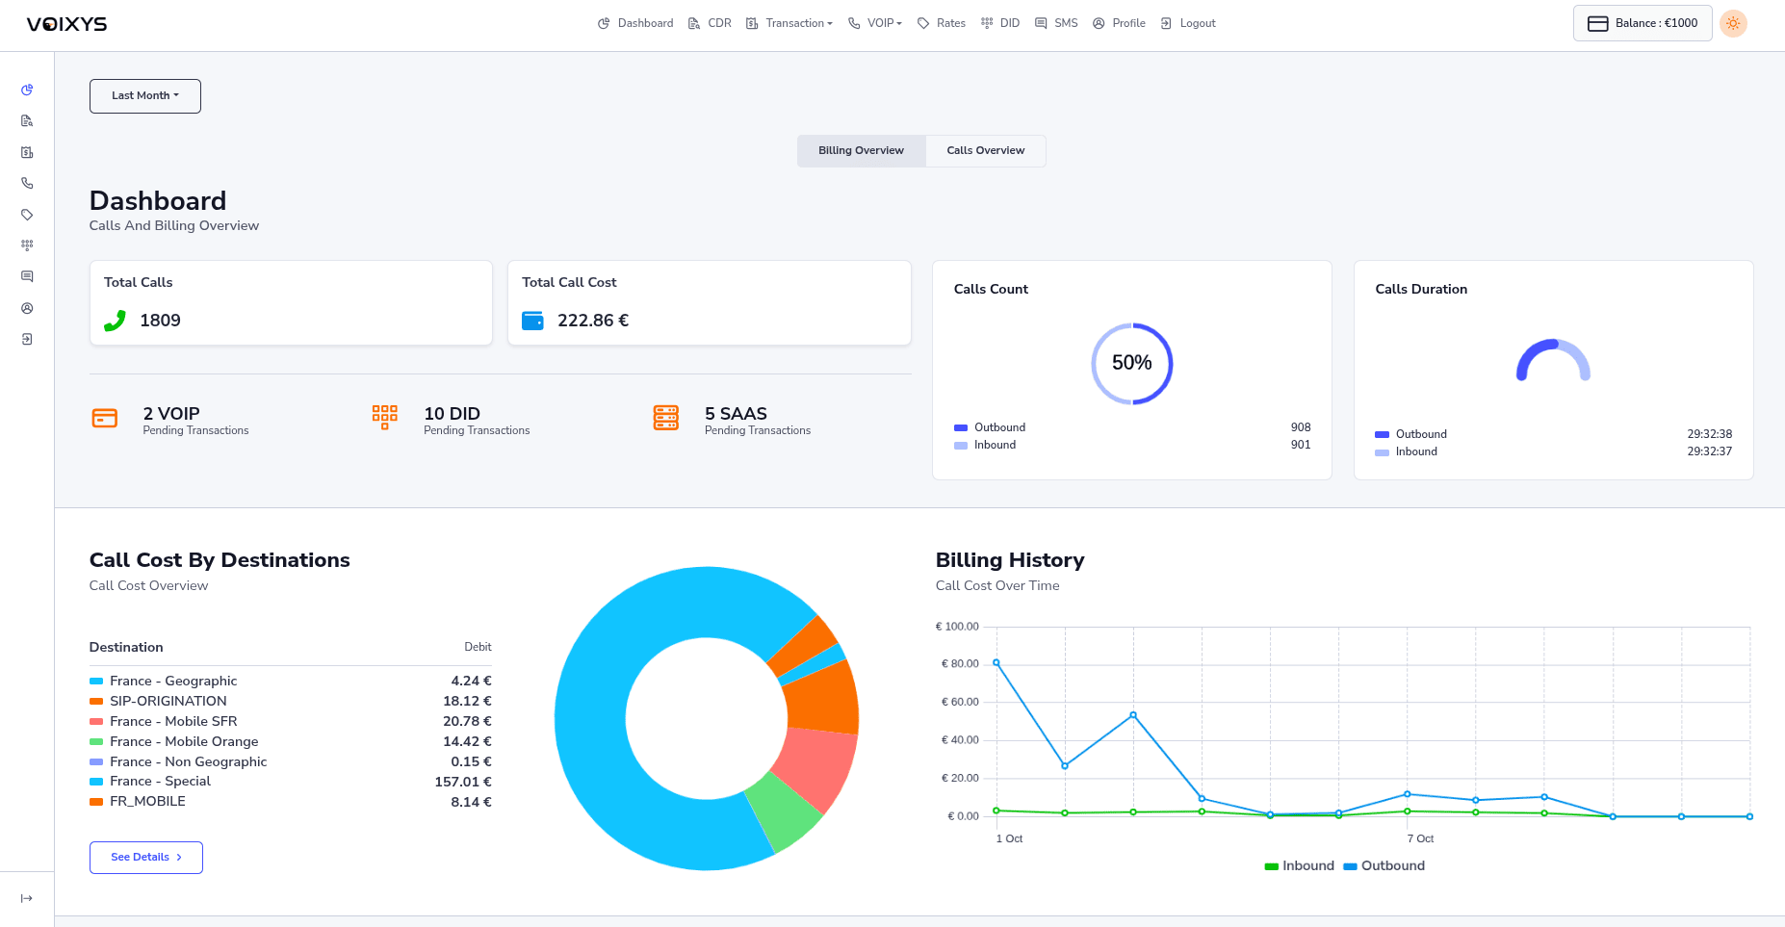This screenshot has width=1785, height=927.
Task: Select the France - Non Geographic row
Action: pyautogui.click(x=291, y=762)
